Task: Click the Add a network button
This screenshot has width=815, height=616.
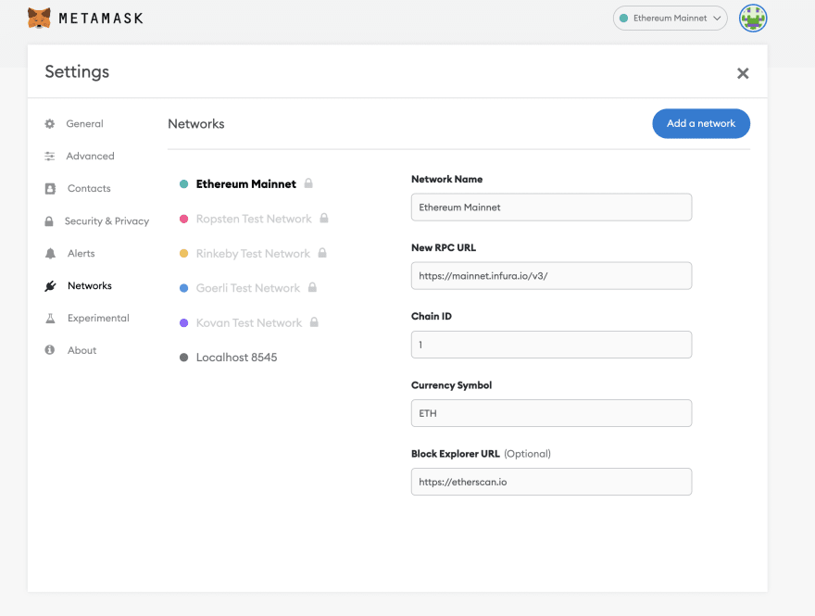Action: 701,123
